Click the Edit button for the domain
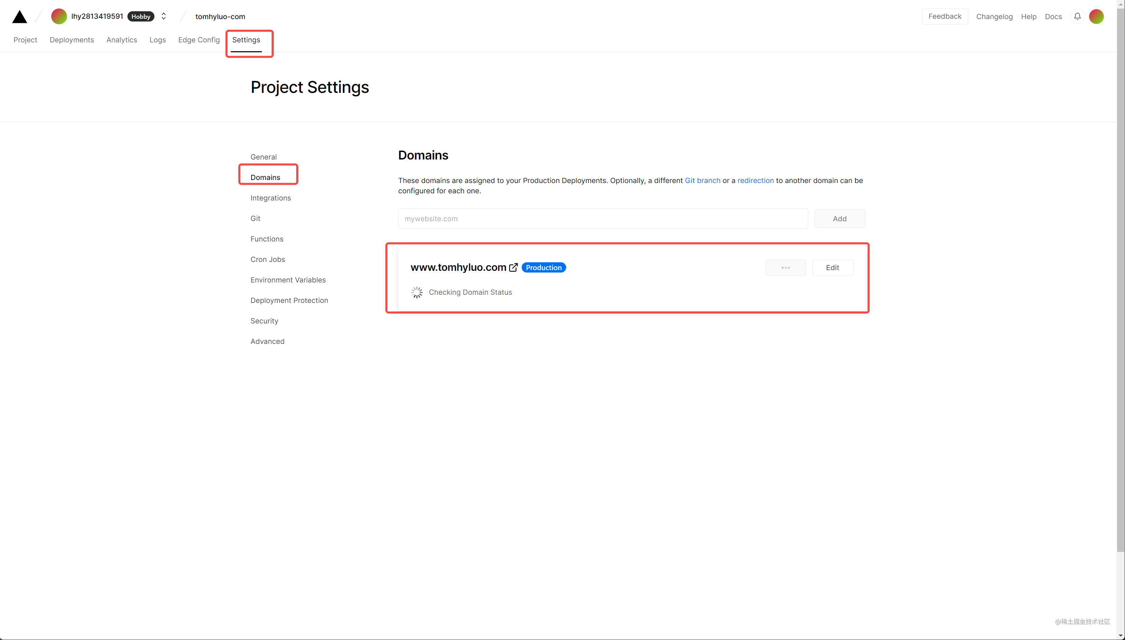Image resolution: width=1125 pixels, height=640 pixels. pyautogui.click(x=832, y=268)
